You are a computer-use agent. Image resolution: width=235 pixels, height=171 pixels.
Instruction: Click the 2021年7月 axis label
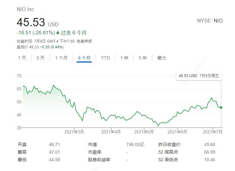213,132
